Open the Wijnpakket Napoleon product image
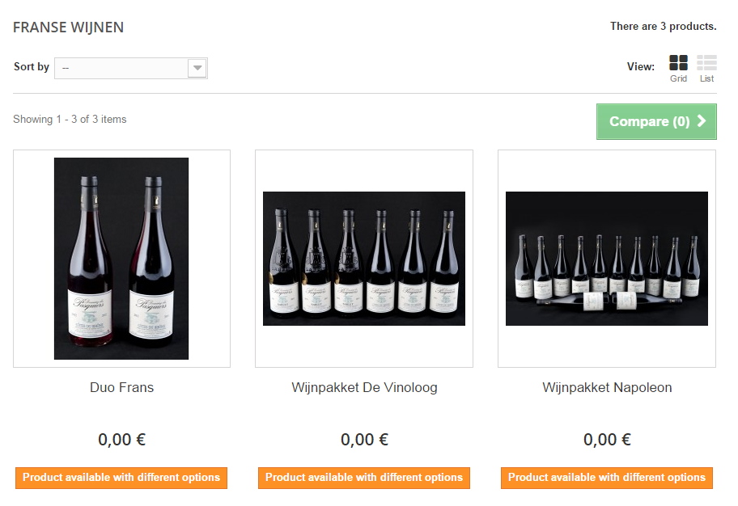This screenshot has height=506, width=738. [x=607, y=259]
